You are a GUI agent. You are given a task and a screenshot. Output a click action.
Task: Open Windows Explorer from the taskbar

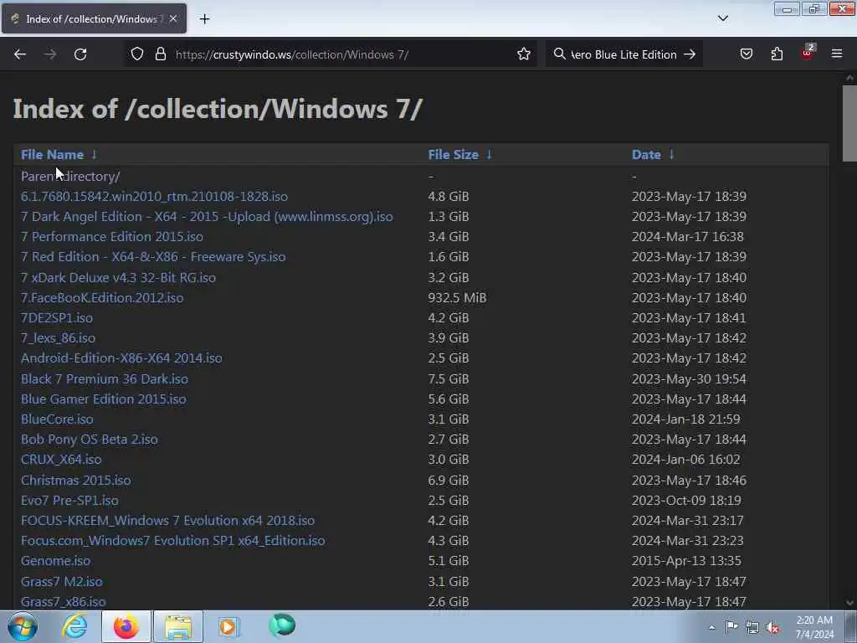click(x=178, y=626)
